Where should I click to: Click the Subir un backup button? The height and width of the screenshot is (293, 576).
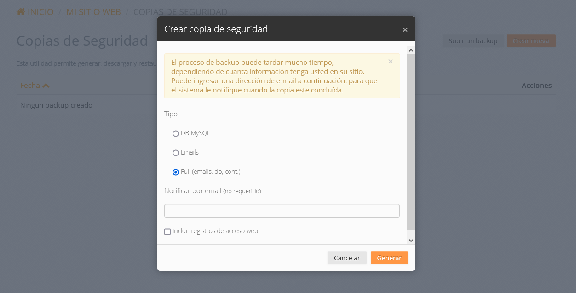coord(473,41)
